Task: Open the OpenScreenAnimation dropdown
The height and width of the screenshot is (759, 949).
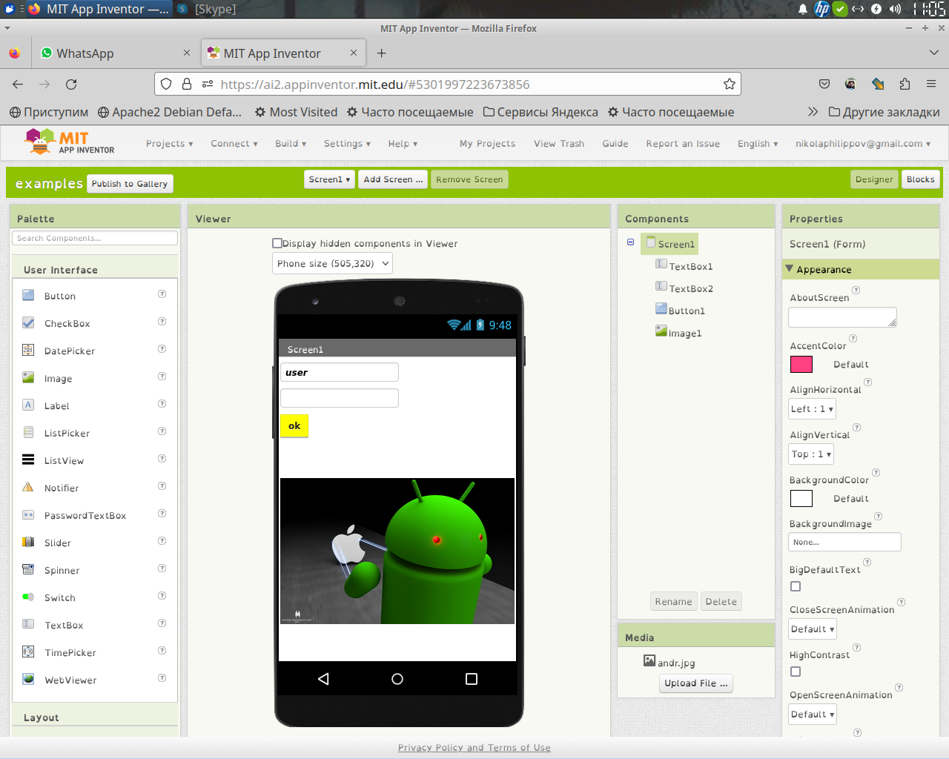Action: (x=813, y=715)
